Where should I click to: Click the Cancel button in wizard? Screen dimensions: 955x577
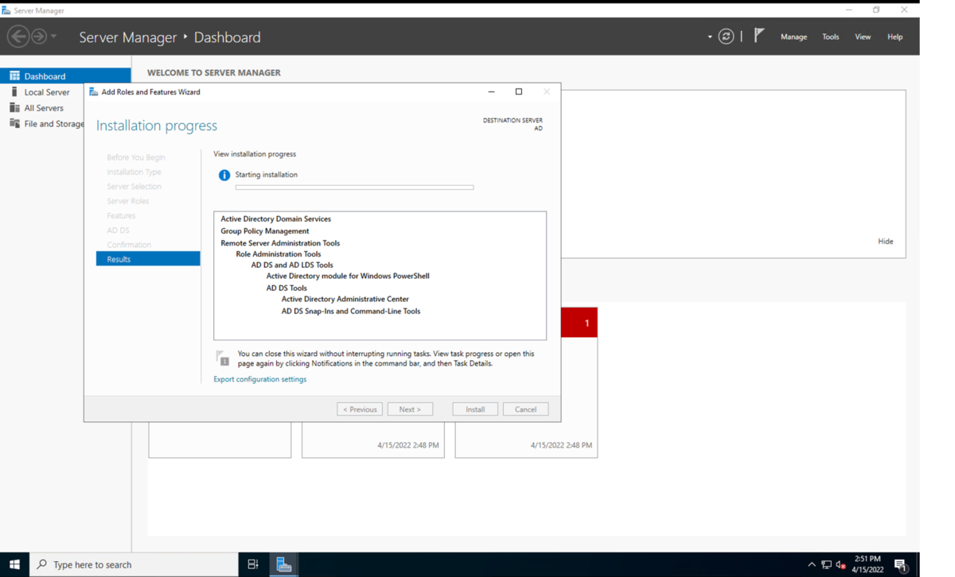[525, 409]
